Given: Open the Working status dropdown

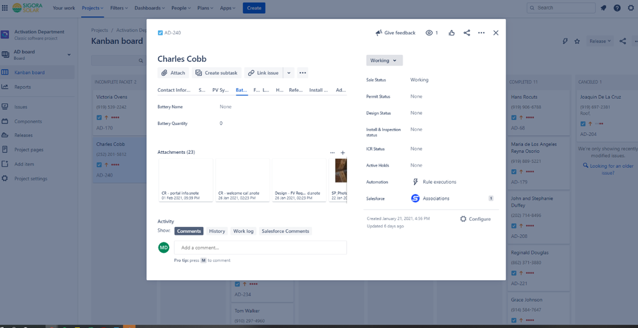Looking at the screenshot, I should 384,61.
